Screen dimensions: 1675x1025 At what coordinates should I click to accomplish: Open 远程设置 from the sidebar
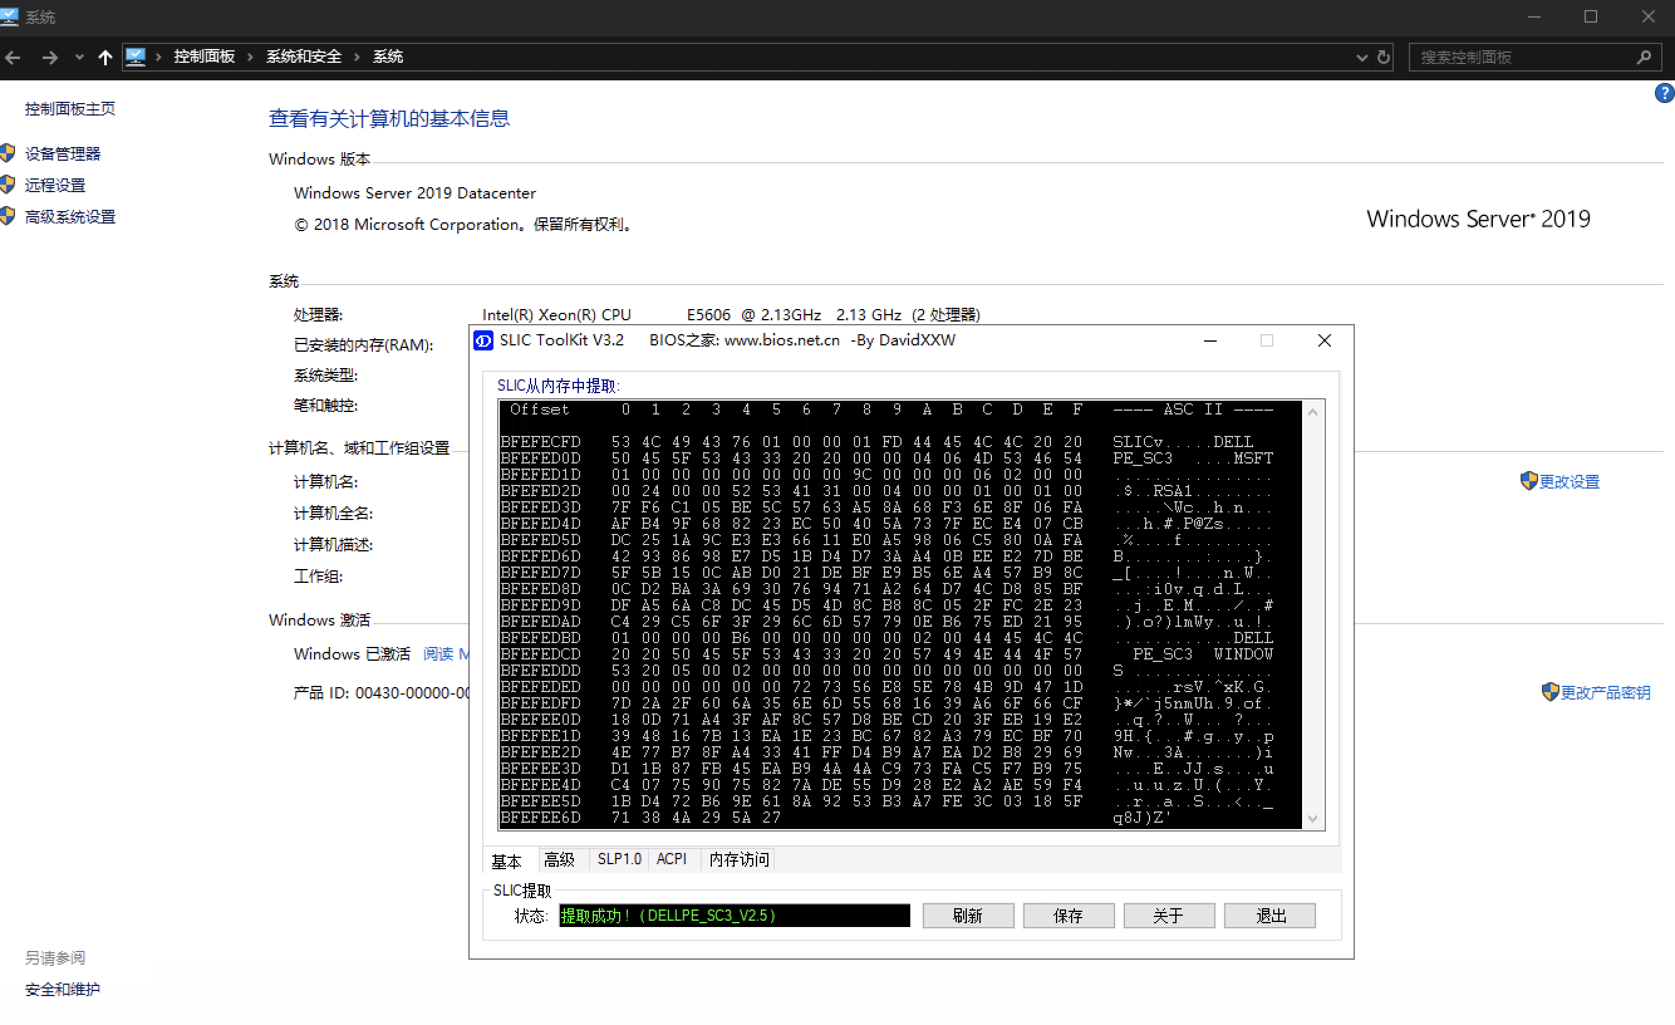(x=55, y=185)
